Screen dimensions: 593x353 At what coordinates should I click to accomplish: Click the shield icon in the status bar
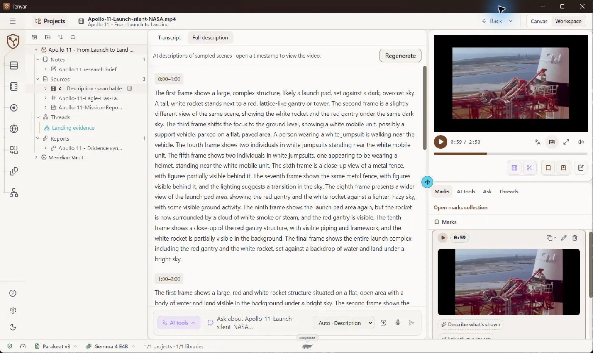click(x=10, y=346)
